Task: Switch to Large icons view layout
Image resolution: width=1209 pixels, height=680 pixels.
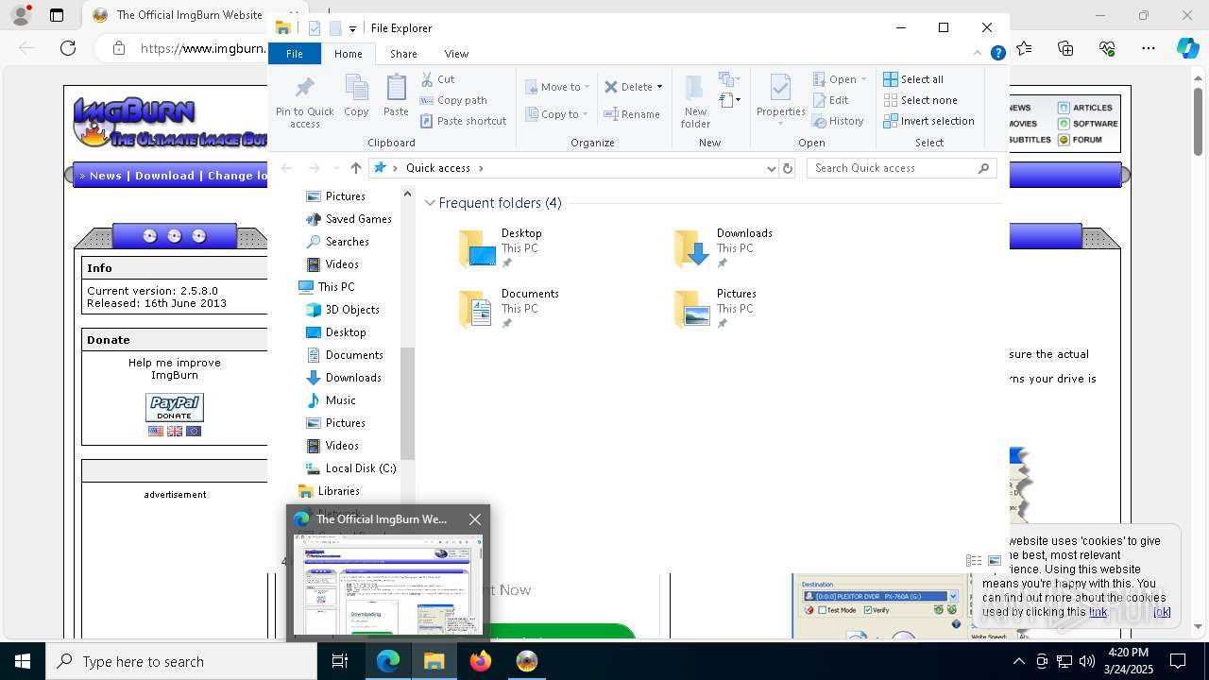Action: pyautogui.click(x=995, y=561)
